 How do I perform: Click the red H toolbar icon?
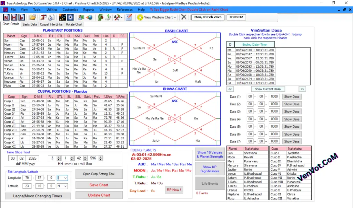[x=14, y=17]
